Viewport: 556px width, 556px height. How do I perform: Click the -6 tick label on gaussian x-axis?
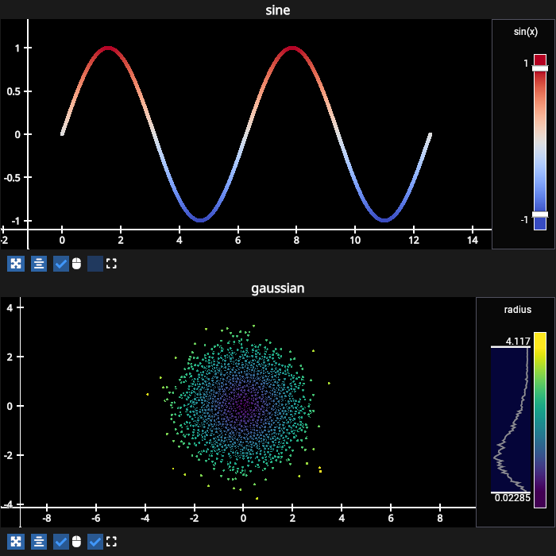96,519
